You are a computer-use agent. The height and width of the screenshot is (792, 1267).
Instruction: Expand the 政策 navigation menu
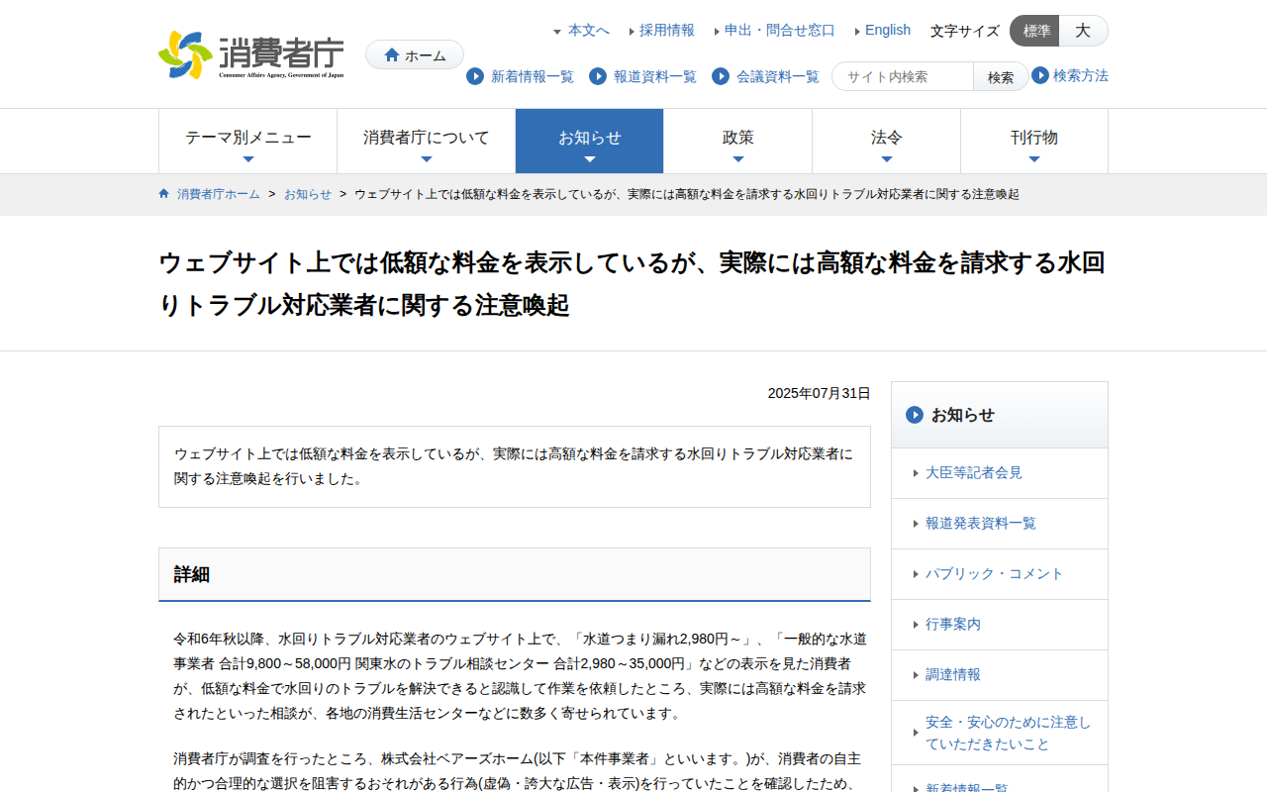pos(738,141)
